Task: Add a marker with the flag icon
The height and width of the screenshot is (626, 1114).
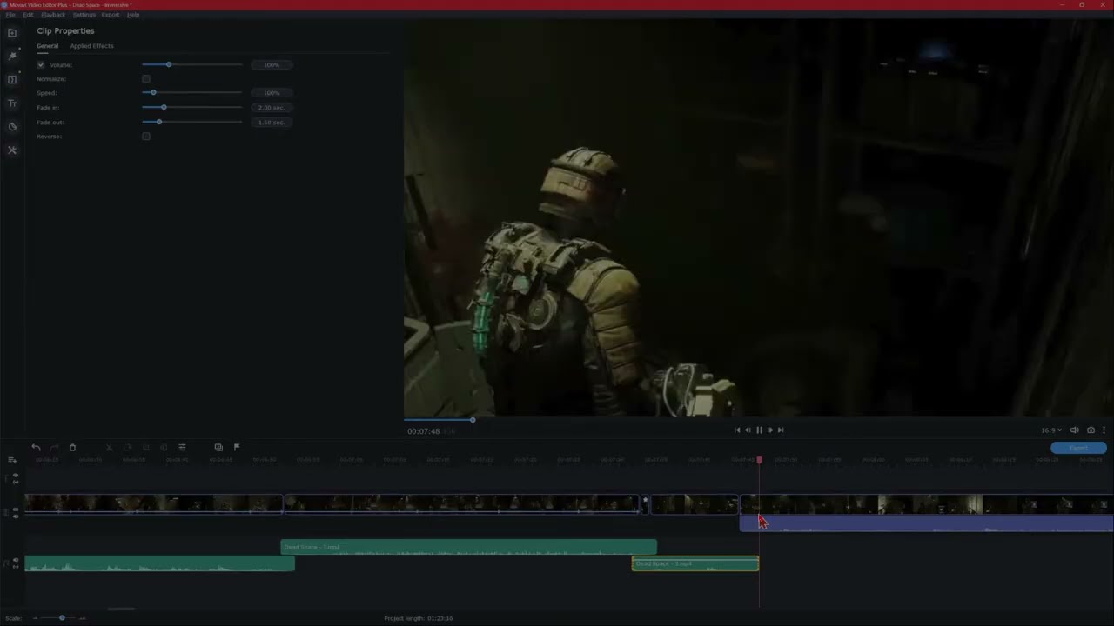Action: click(x=237, y=448)
